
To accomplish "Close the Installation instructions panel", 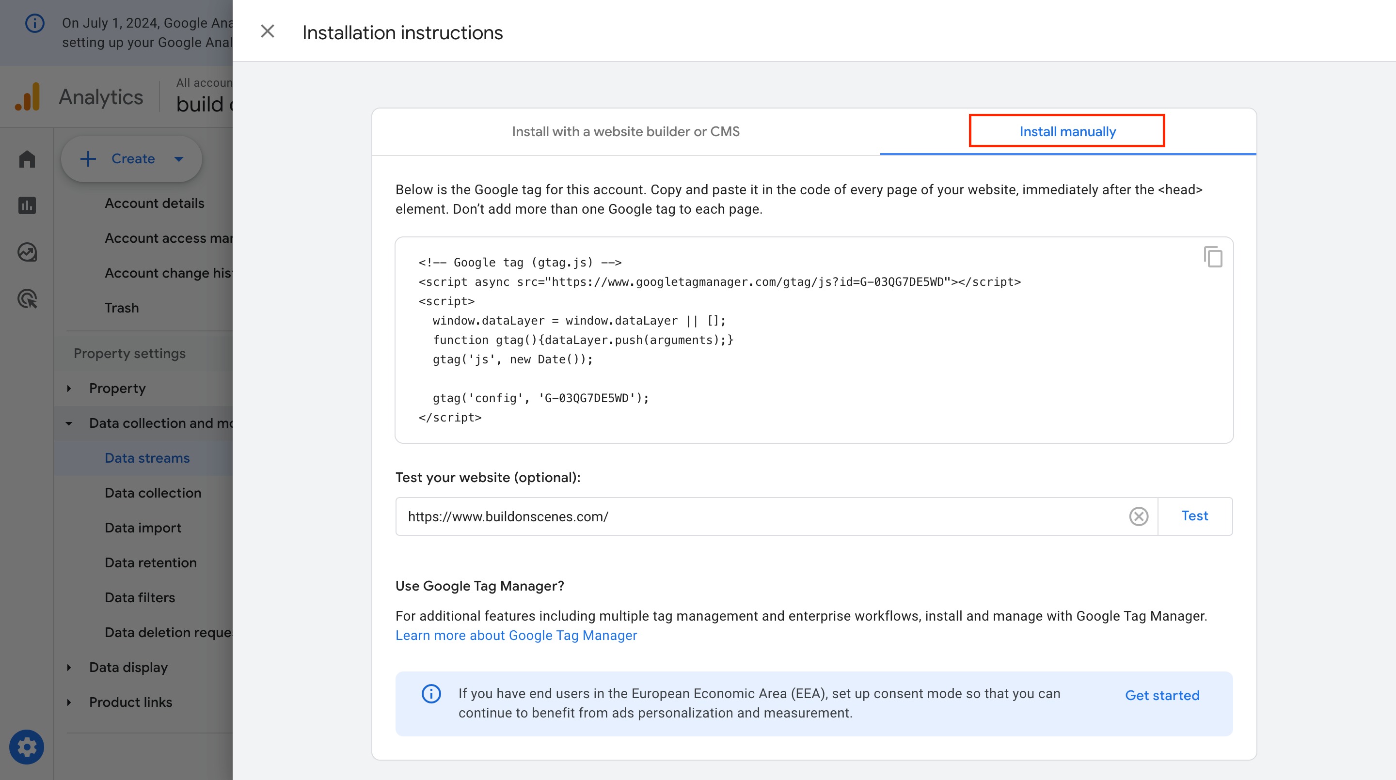I will pyautogui.click(x=267, y=31).
